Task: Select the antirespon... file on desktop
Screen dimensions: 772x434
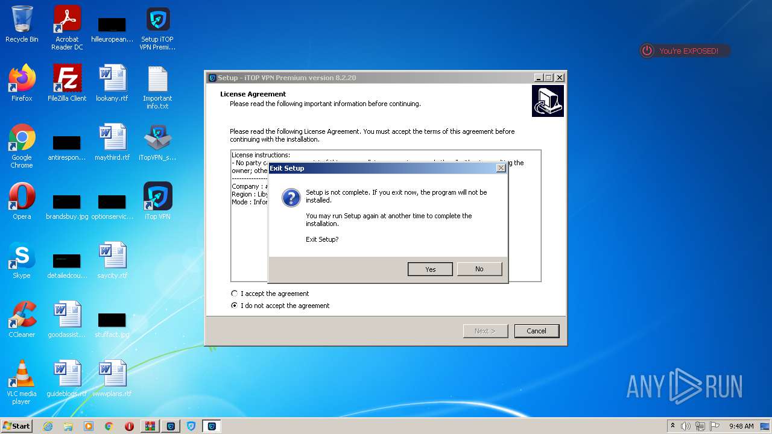Action: 67,147
